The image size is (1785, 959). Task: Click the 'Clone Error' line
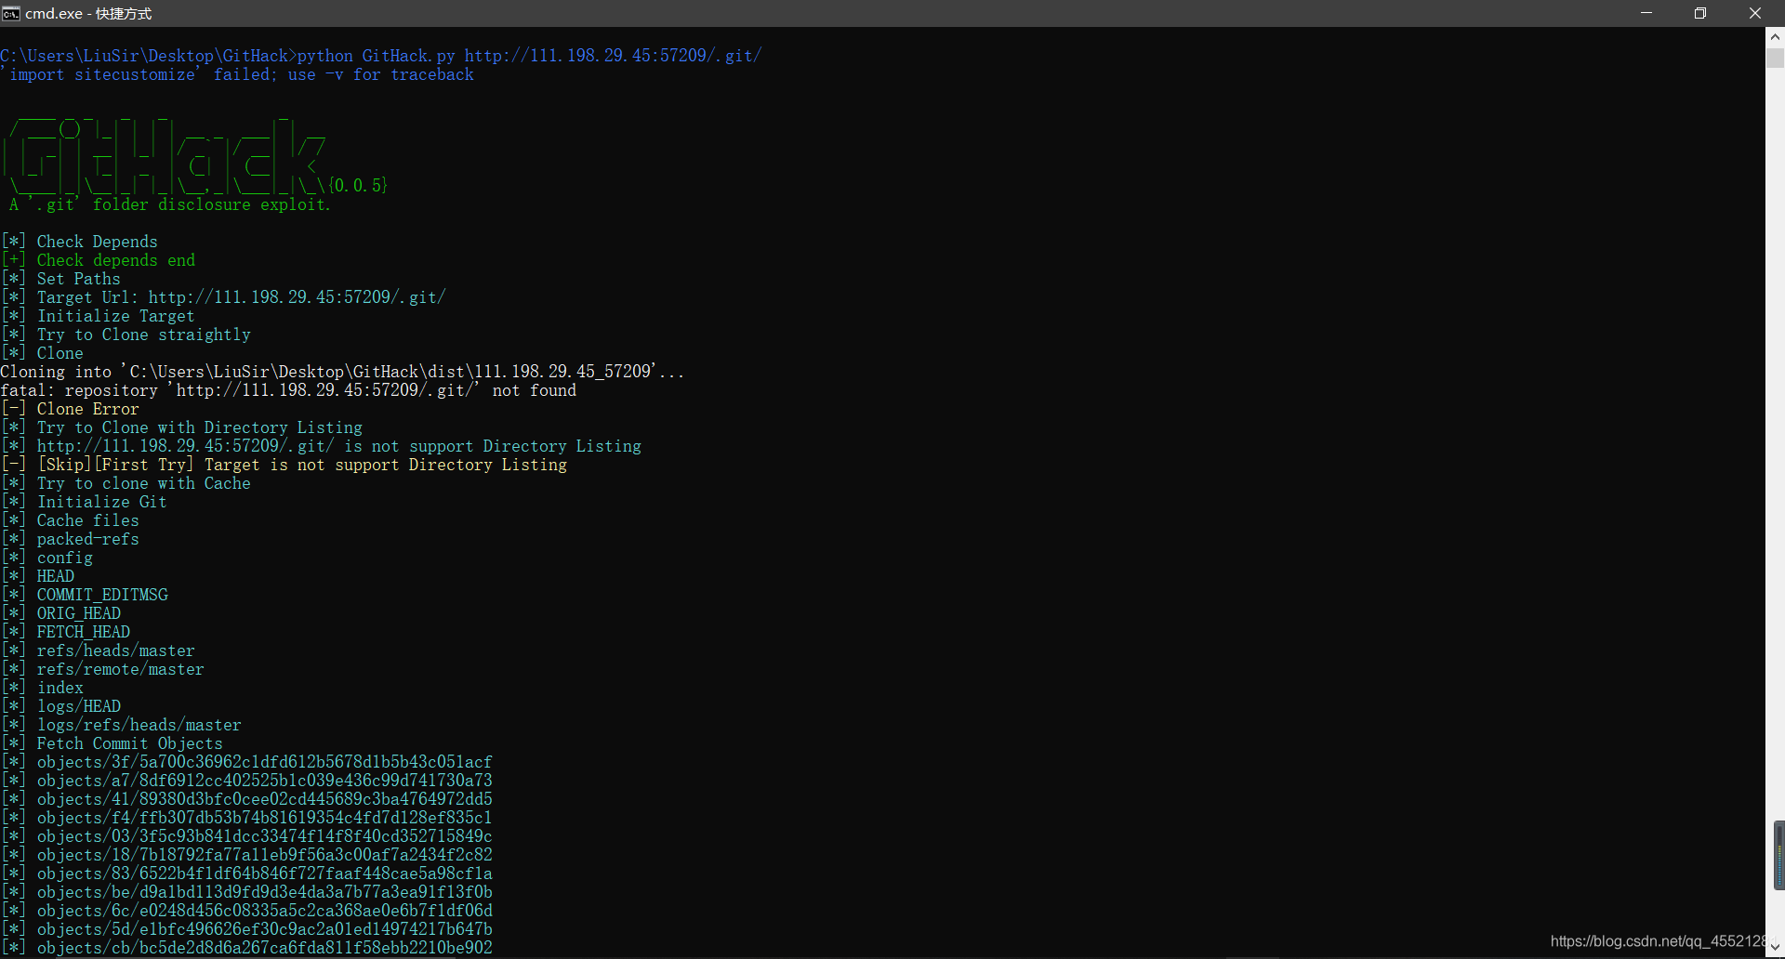coord(71,409)
